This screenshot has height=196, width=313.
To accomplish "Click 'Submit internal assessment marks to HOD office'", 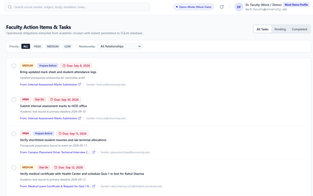I will [x=54, y=106].
